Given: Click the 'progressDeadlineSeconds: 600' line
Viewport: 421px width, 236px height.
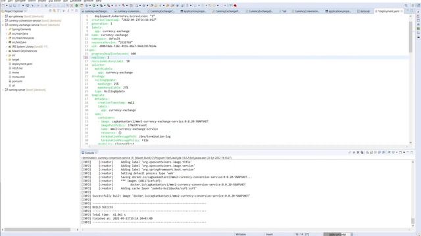Looking at the screenshot, I should pos(114,54).
